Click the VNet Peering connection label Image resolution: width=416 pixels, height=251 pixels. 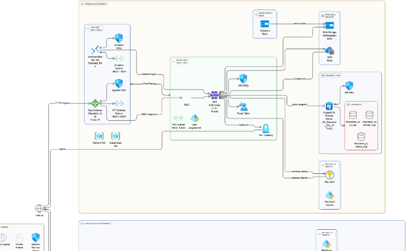coord(149,84)
